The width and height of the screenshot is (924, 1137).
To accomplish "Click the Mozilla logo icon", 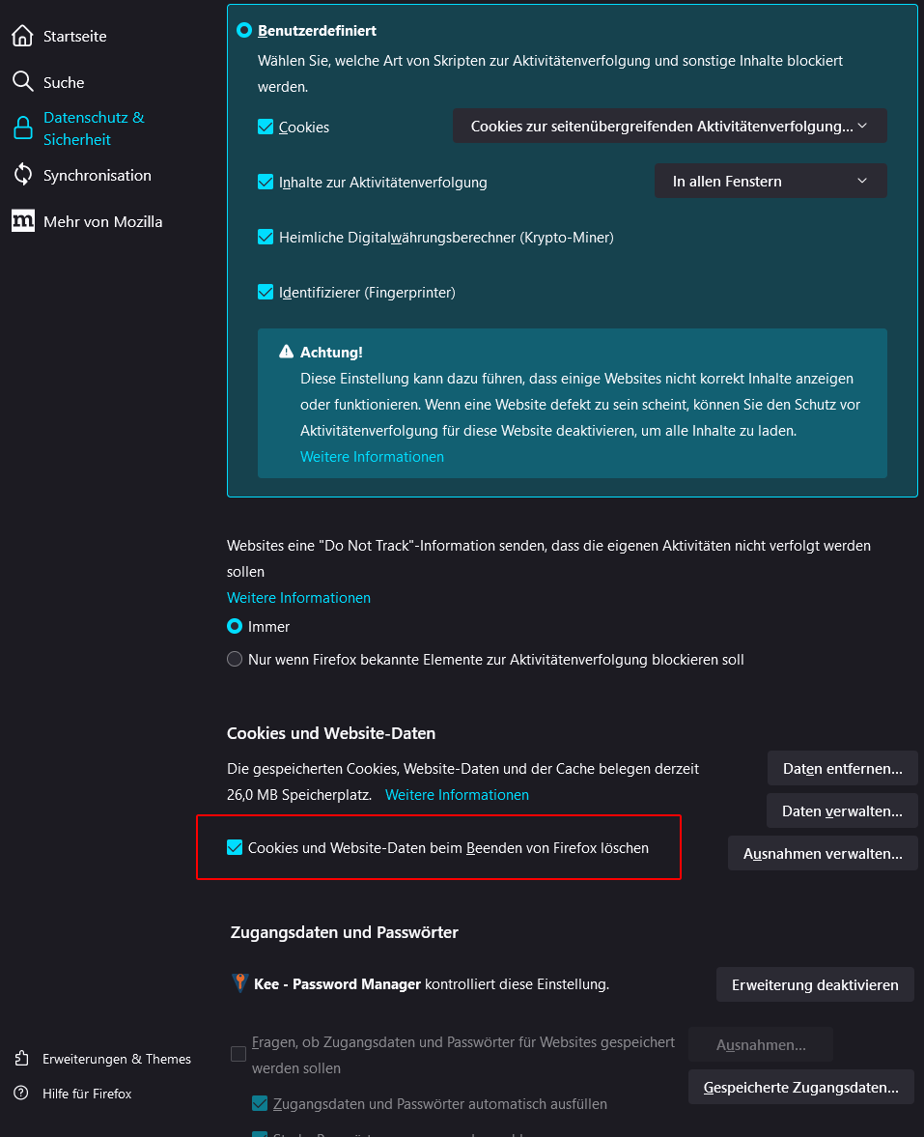I will (x=22, y=221).
